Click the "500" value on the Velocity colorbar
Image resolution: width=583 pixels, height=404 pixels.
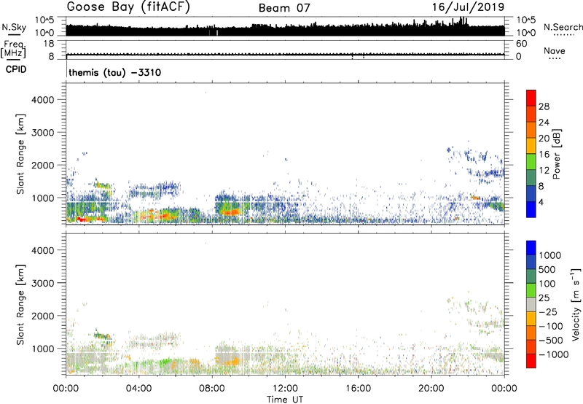click(x=547, y=270)
